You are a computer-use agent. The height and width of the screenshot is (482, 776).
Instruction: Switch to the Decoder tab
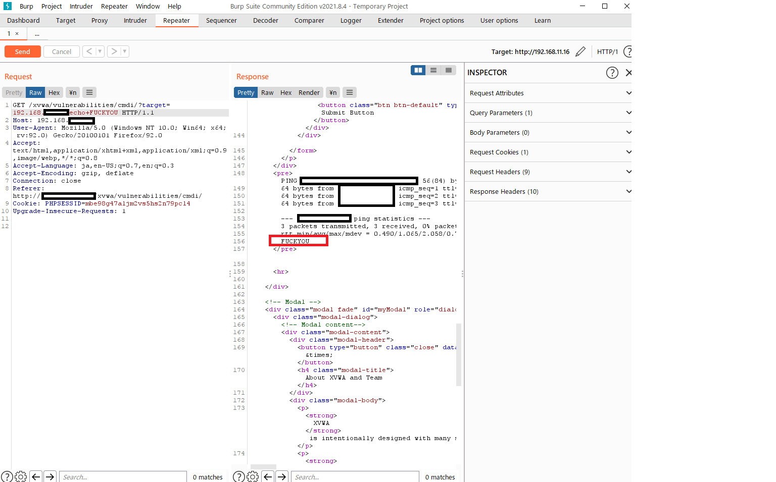point(266,20)
